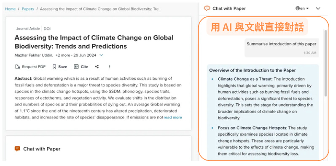Click the DOI label
Image resolution: width=336 pixels, height=166 pixels.
(47, 29)
